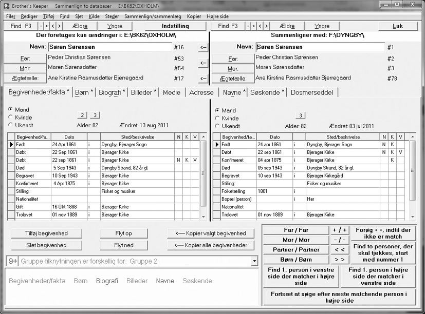This screenshot has height=314, width=425.
Task: Click Biografi link in differences box
Action: [107, 281]
